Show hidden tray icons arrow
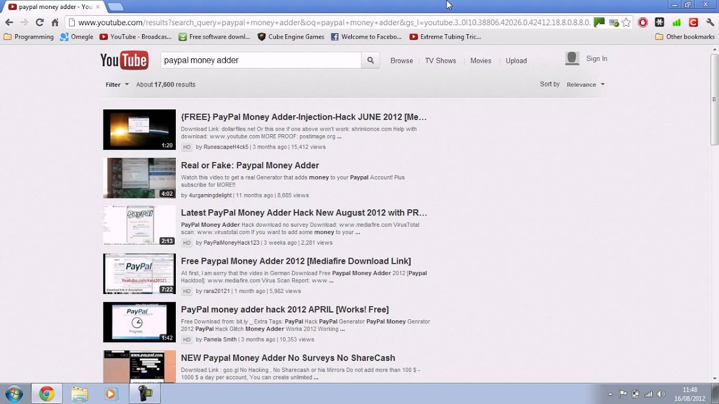The image size is (719, 404). click(x=610, y=394)
